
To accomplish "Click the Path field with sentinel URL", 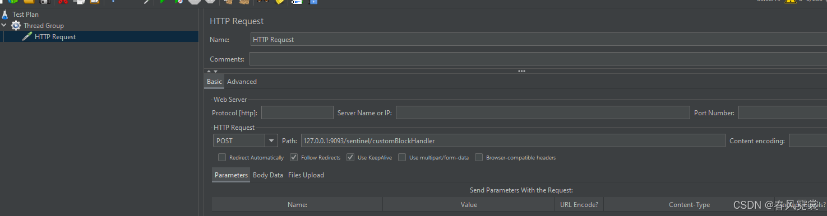I will tap(513, 141).
